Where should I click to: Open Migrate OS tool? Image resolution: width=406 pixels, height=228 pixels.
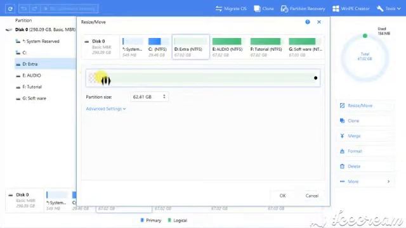coord(231,8)
